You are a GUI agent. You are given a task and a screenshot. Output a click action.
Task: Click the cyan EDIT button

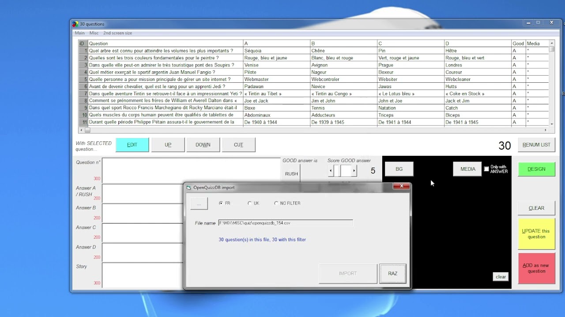pyautogui.click(x=132, y=145)
